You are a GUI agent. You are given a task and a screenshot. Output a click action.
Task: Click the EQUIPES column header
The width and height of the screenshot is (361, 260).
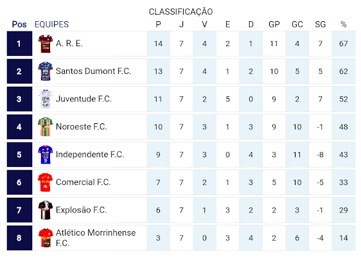pos(51,24)
